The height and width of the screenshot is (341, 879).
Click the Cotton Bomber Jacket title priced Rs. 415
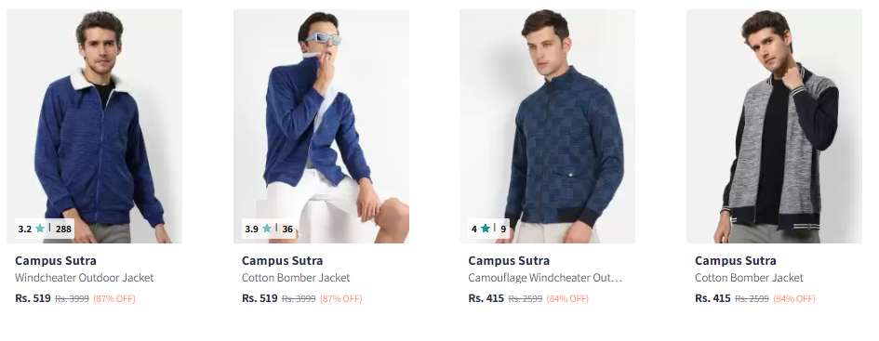click(x=749, y=278)
